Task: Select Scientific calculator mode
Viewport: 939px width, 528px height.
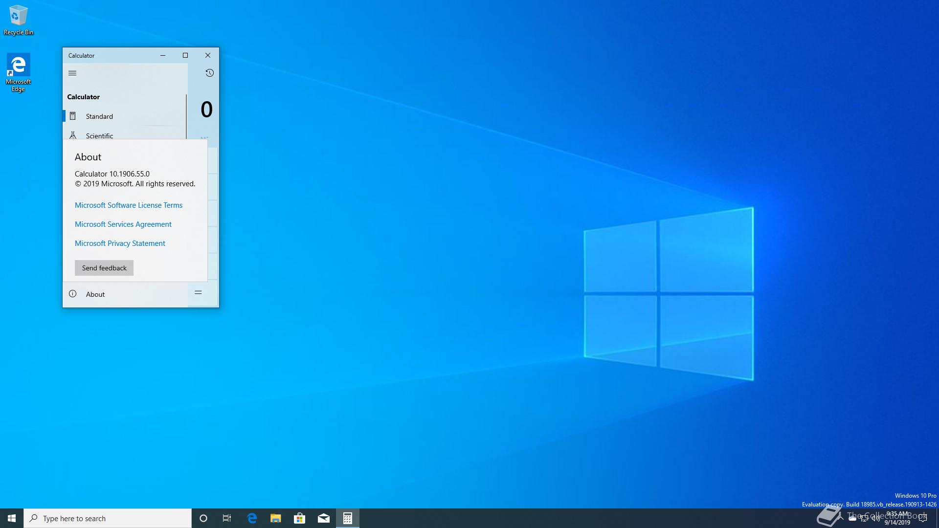Action: 124,134
